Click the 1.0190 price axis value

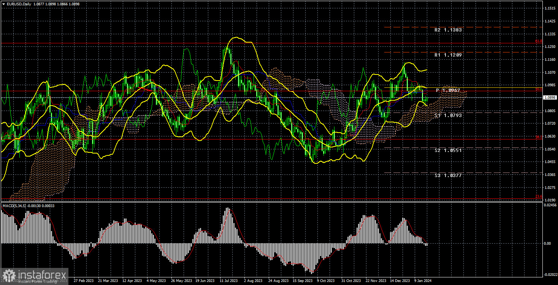(x=550, y=200)
